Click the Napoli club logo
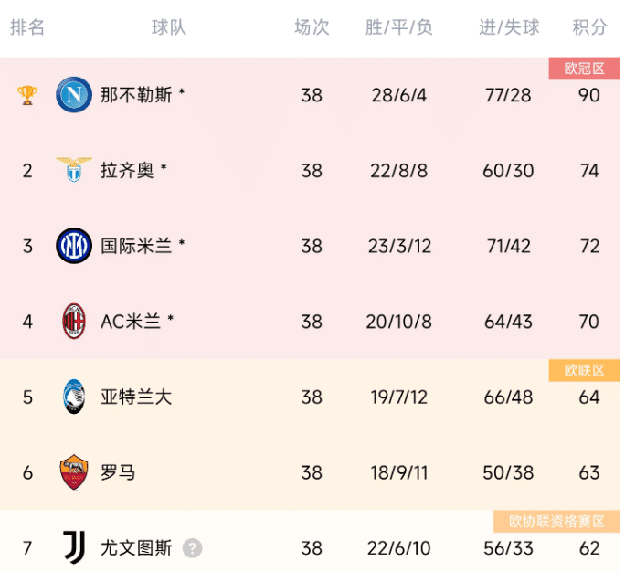 click(x=74, y=94)
